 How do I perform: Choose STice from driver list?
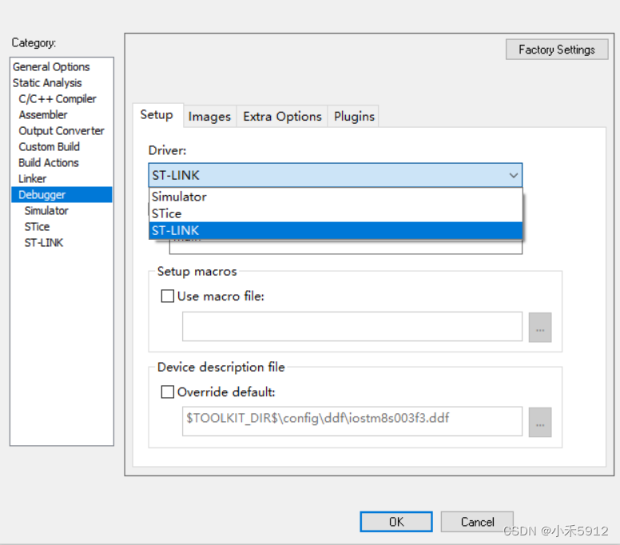(x=336, y=213)
